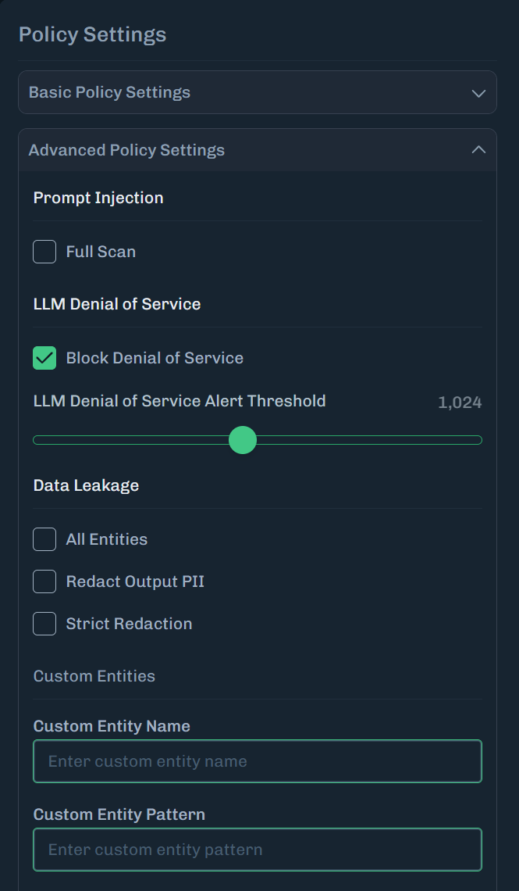The width and height of the screenshot is (519, 891).
Task: Click the Alert Threshold slider handle
Action: point(243,440)
